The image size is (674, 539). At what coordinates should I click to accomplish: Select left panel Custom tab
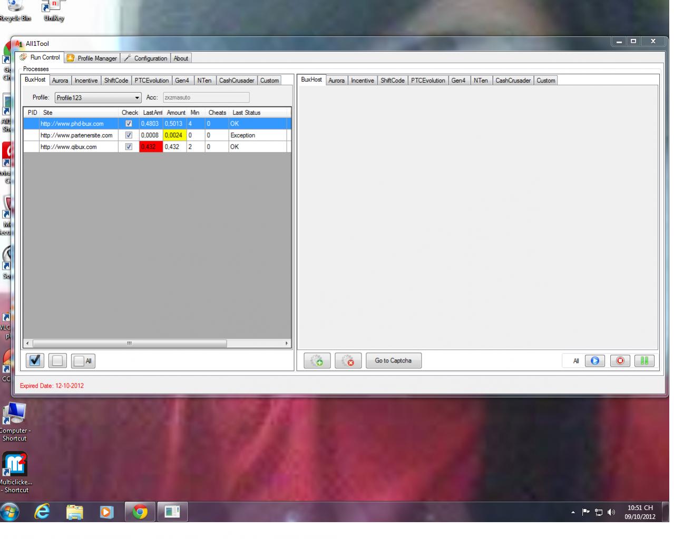[269, 81]
